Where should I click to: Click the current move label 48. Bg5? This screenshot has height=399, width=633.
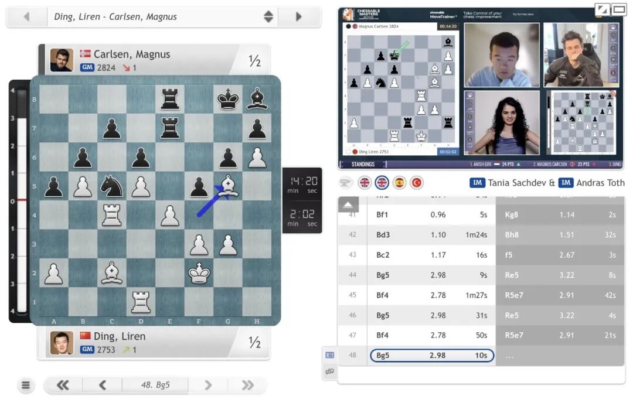coord(155,386)
